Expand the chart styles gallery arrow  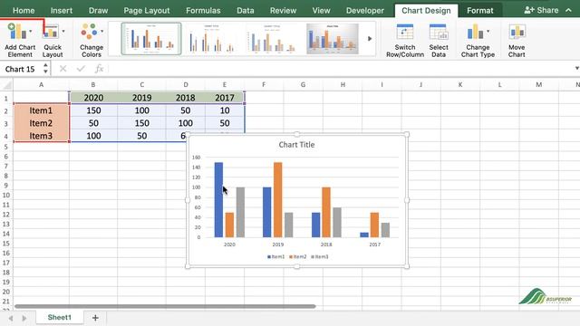tap(369, 38)
